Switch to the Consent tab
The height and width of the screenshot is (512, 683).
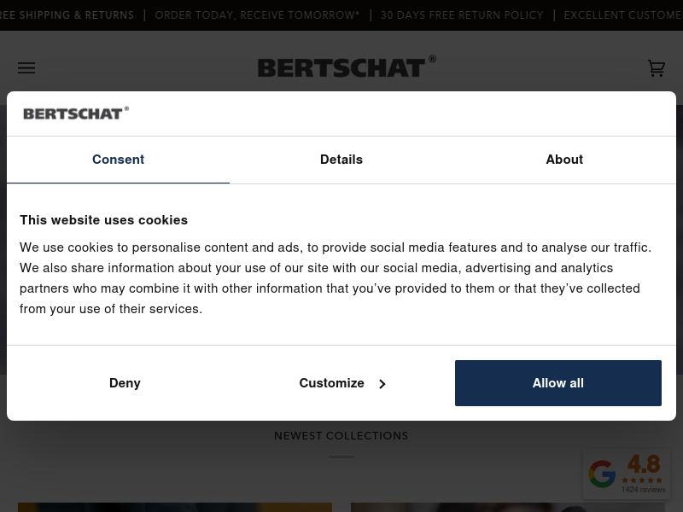click(118, 160)
